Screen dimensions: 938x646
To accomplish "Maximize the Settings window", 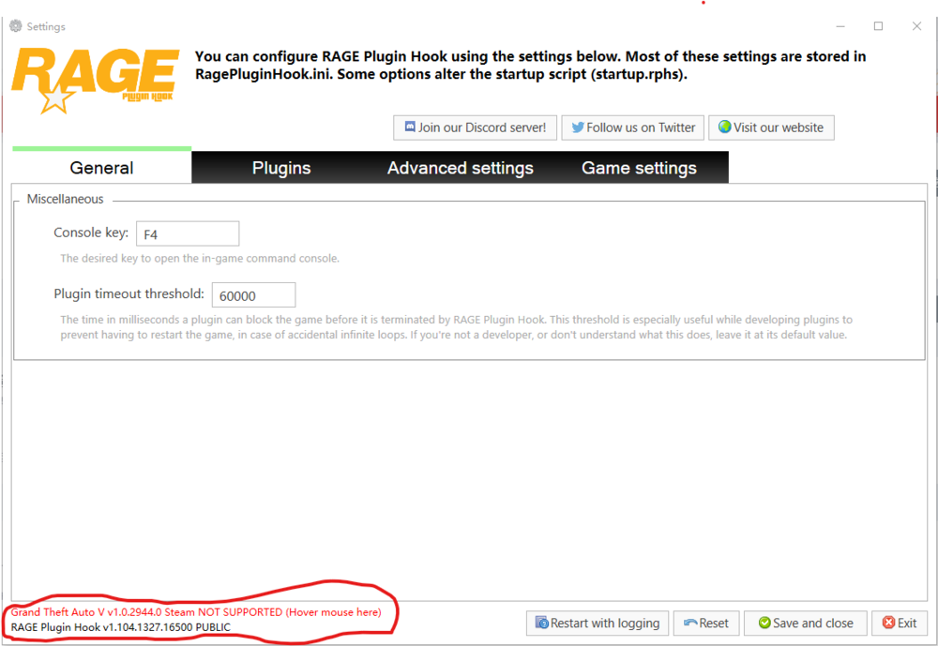I will (878, 26).
